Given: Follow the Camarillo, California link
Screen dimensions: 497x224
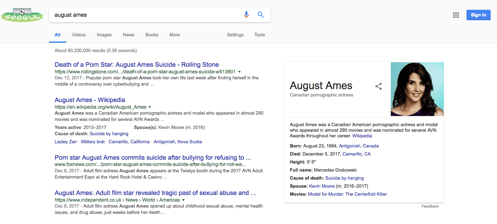Looking at the screenshot, I should [x=129, y=142].
